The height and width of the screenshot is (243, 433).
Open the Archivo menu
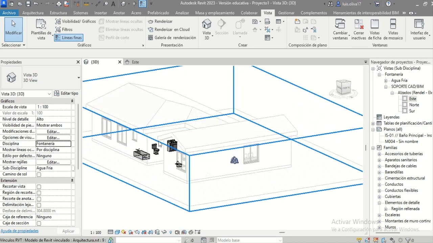(9, 13)
